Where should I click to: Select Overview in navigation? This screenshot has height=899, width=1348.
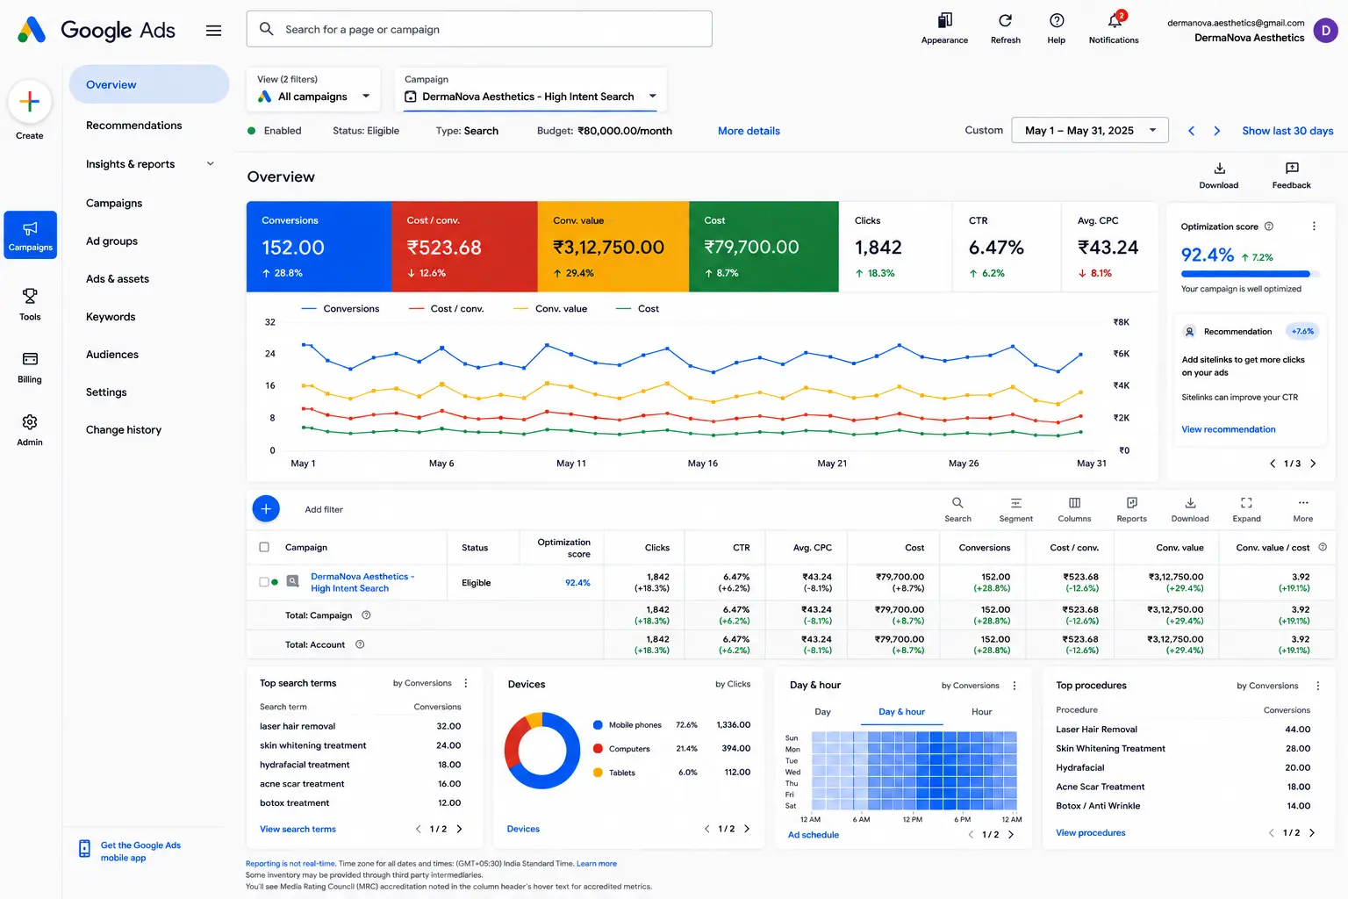coord(149,85)
